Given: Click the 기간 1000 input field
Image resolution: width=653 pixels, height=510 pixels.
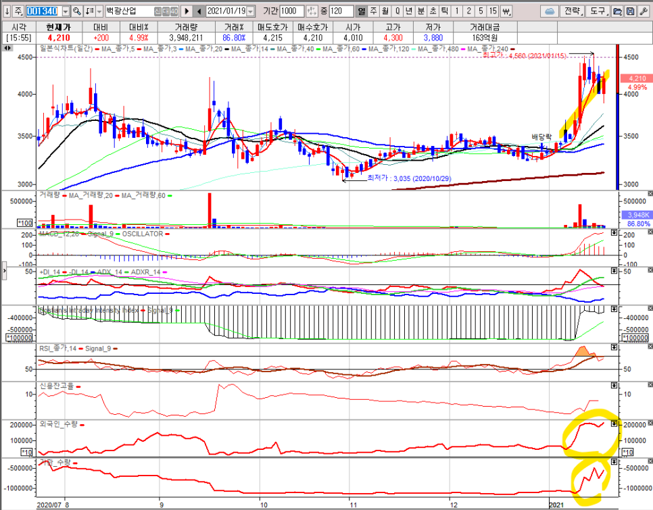Looking at the screenshot, I should pyautogui.click(x=292, y=11).
